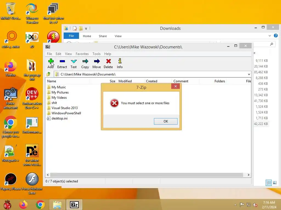Click the horizontal scrollbar right arrow
Image resolution: width=281 pixels, height=210 pixels.
tap(248, 175)
